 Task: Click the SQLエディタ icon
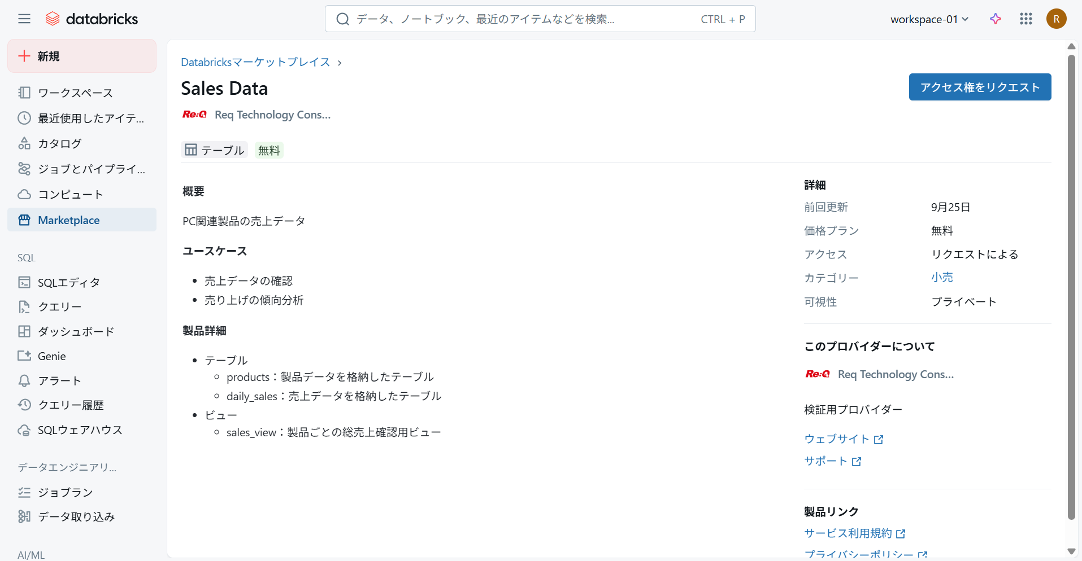click(24, 282)
